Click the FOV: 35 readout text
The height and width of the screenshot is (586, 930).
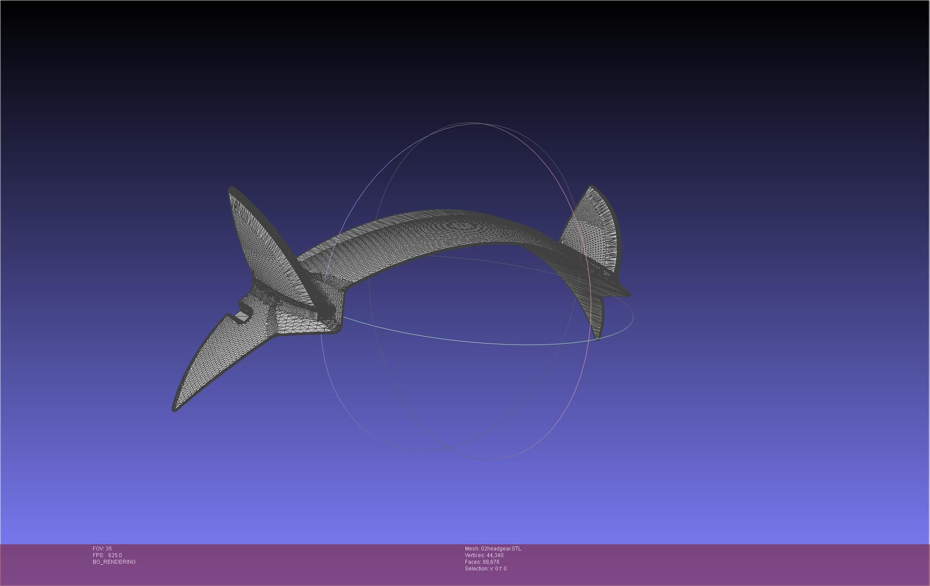pos(102,549)
